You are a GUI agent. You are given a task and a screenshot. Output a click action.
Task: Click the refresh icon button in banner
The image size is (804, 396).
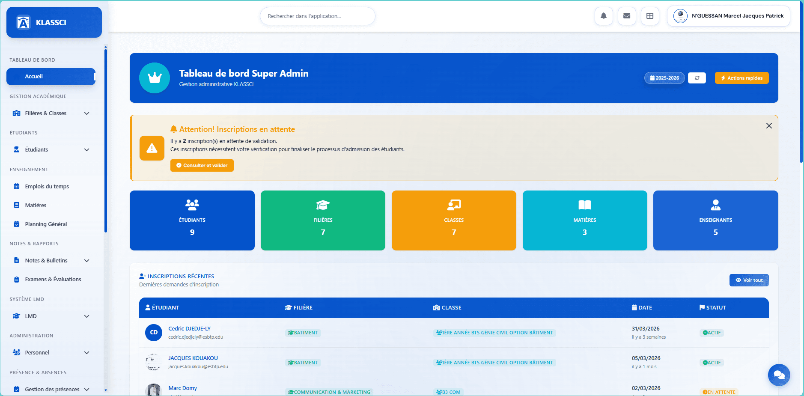[x=697, y=78]
